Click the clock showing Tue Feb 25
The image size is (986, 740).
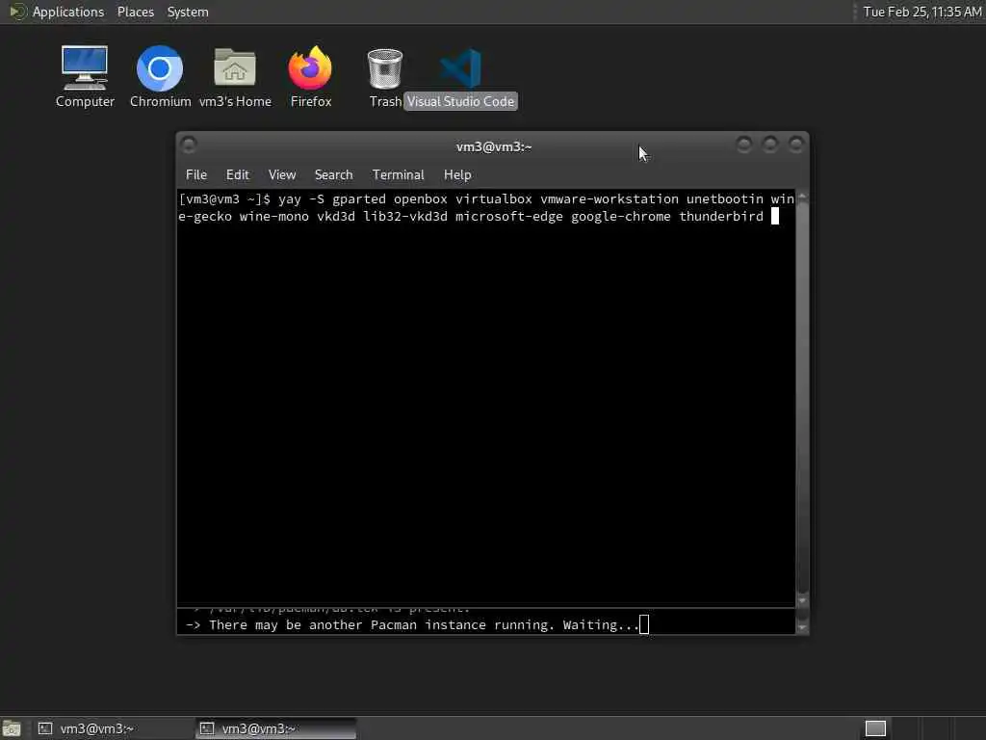(921, 12)
